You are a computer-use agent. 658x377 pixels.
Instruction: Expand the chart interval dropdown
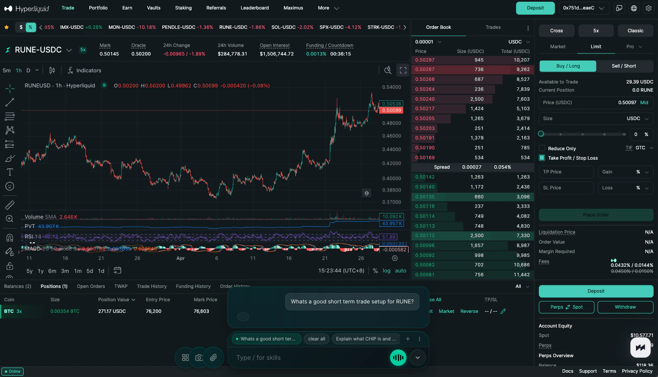pos(37,71)
